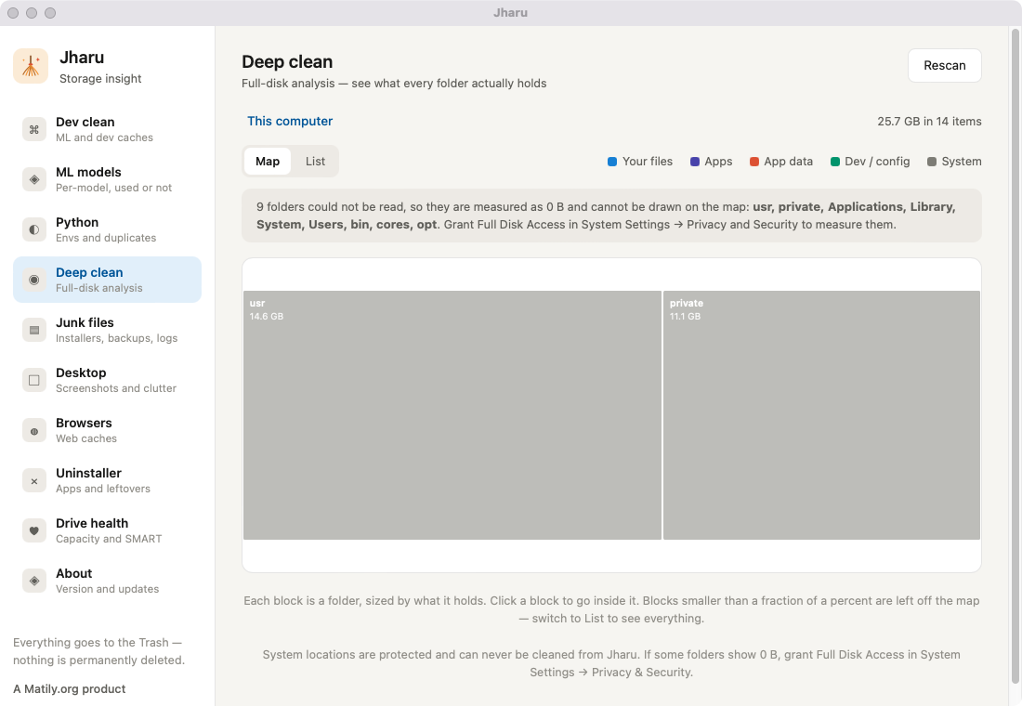Click the Jharu broom app logo
This screenshot has width=1022, height=706.
tap(31, 66)
